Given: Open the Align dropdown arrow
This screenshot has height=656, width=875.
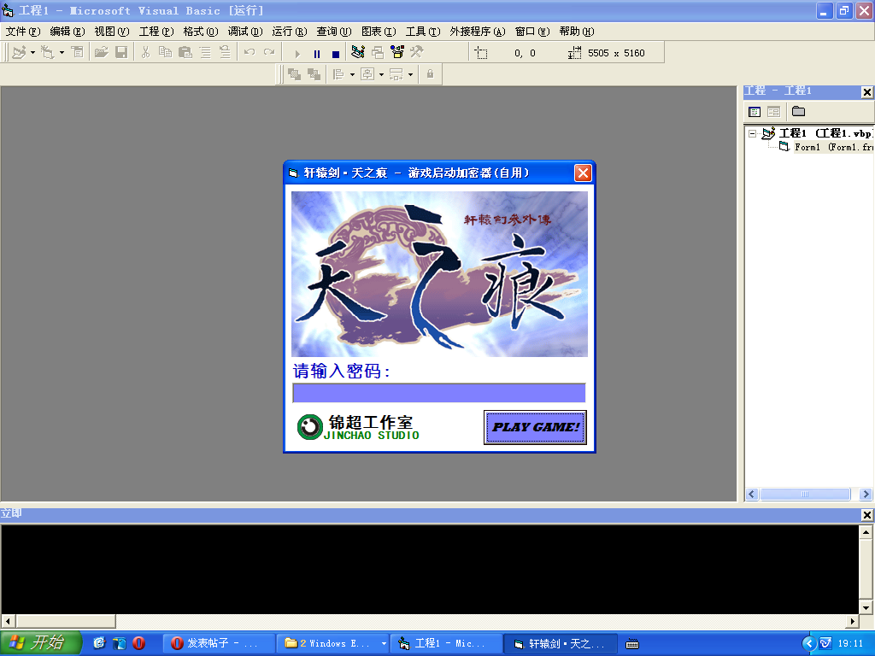Looking at the screenshot, I should (x=352, y=74).
